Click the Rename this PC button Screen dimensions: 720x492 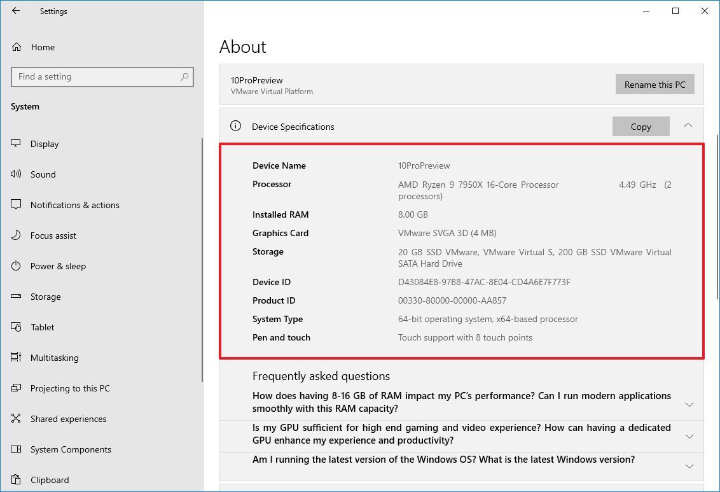655,84
